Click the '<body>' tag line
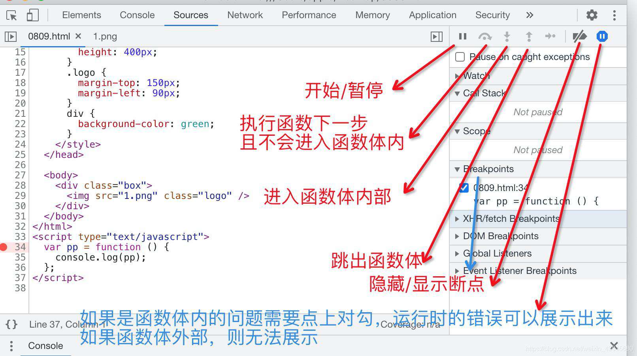Viewport: 637px width, 356px height. coord(61,175)
